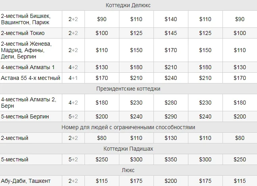Image resolution: width=257 pixels, height=186 pixels.
Task: Click the $350 price in Коттеджи Падишах
Action: click(171, 159)
